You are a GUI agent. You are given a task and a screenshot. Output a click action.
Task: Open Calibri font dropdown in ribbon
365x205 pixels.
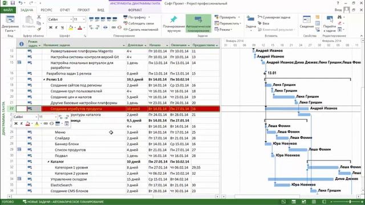click(x=71, y=19)
